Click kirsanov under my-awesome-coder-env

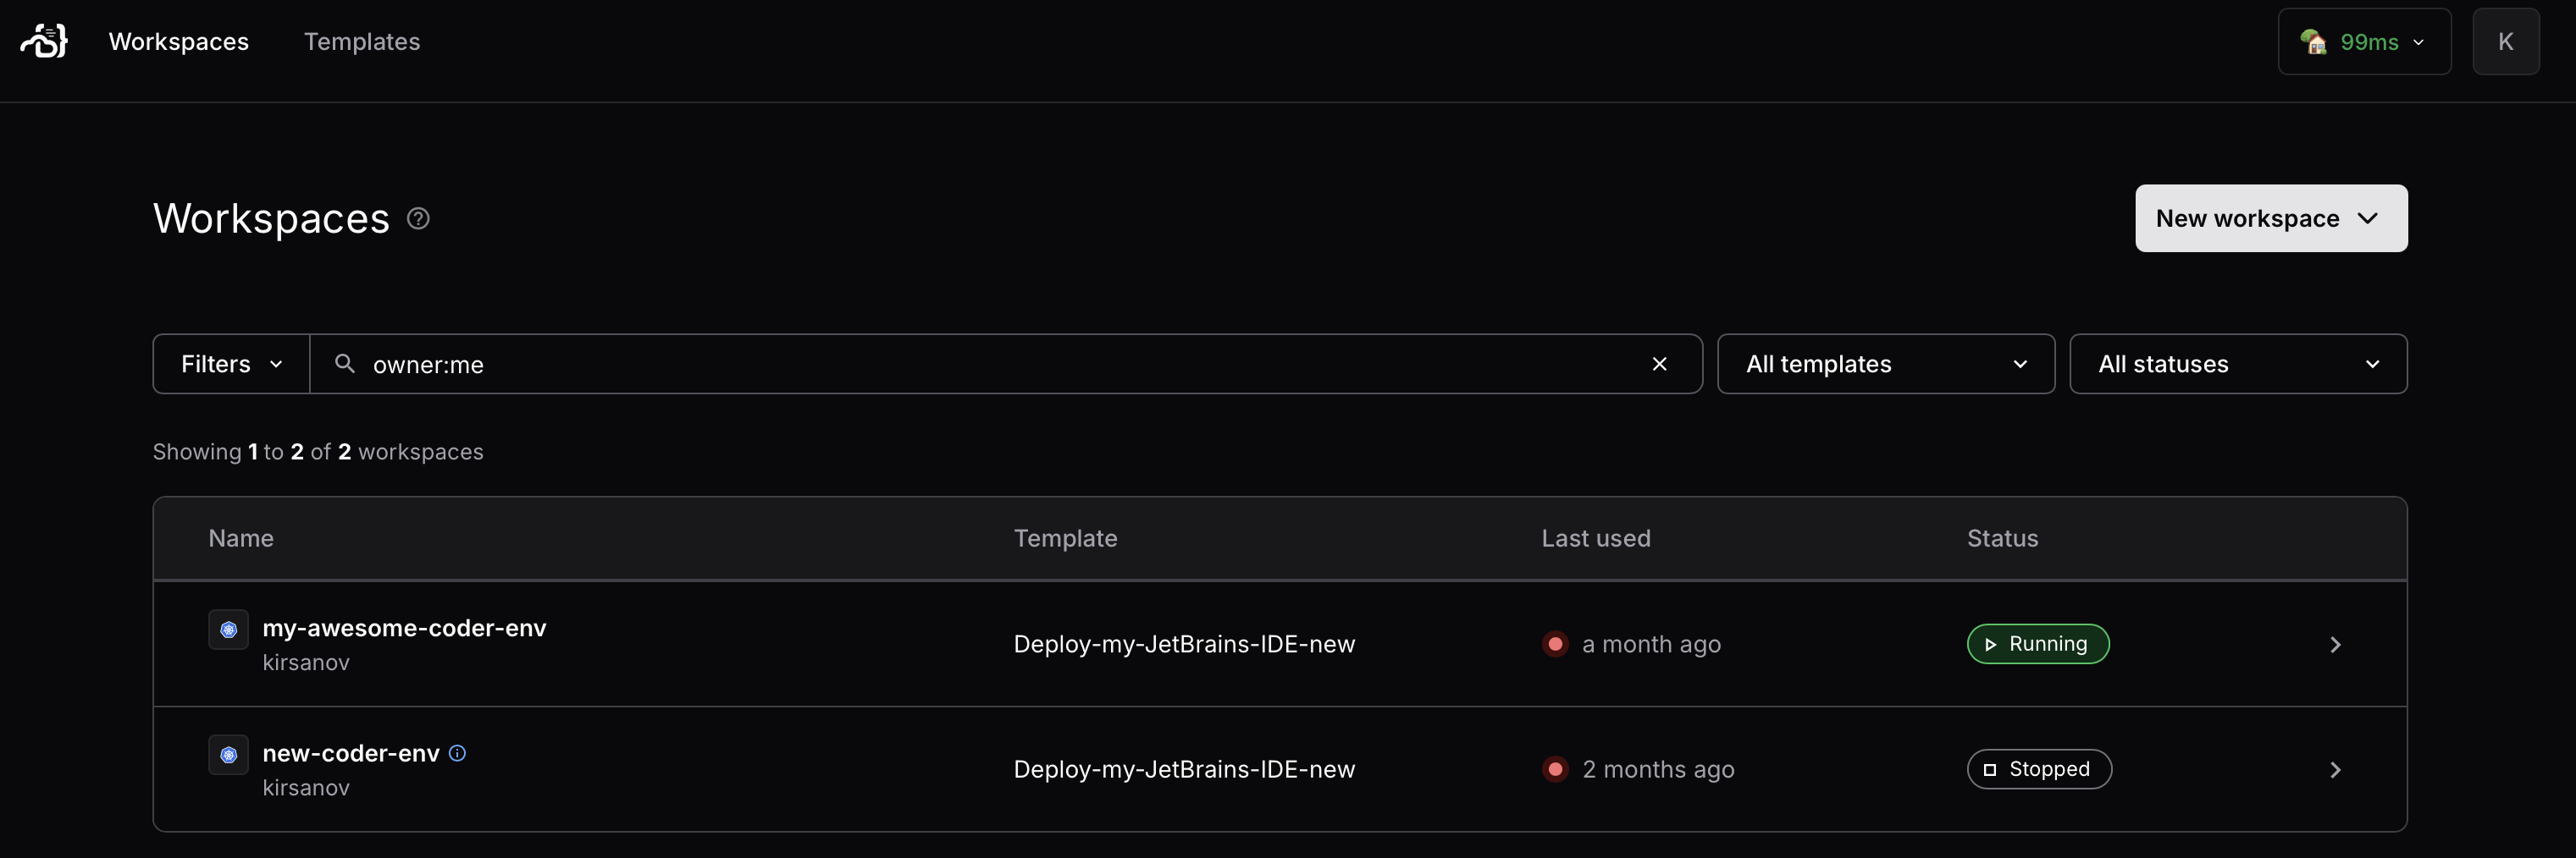[306, 663]
